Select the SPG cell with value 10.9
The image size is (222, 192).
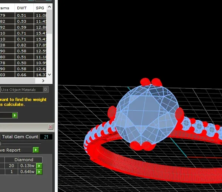(40, 63)
